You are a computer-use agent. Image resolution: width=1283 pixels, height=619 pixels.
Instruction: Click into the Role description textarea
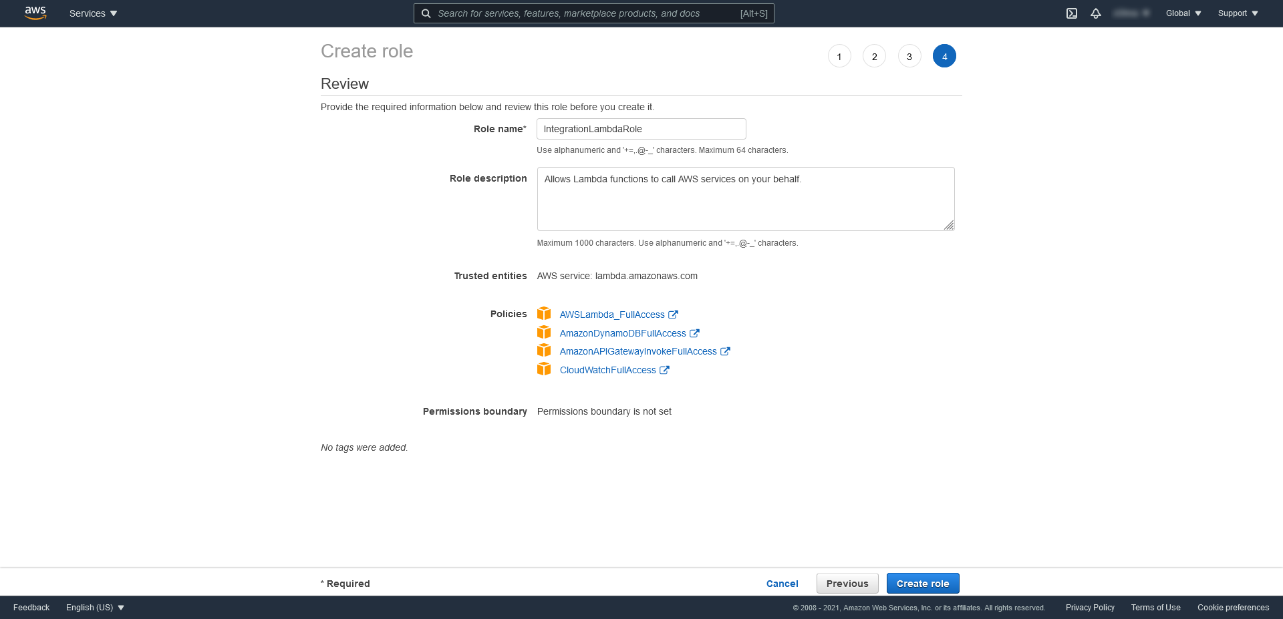(x=746, y=199)
